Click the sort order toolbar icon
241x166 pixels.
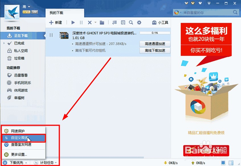114,22
